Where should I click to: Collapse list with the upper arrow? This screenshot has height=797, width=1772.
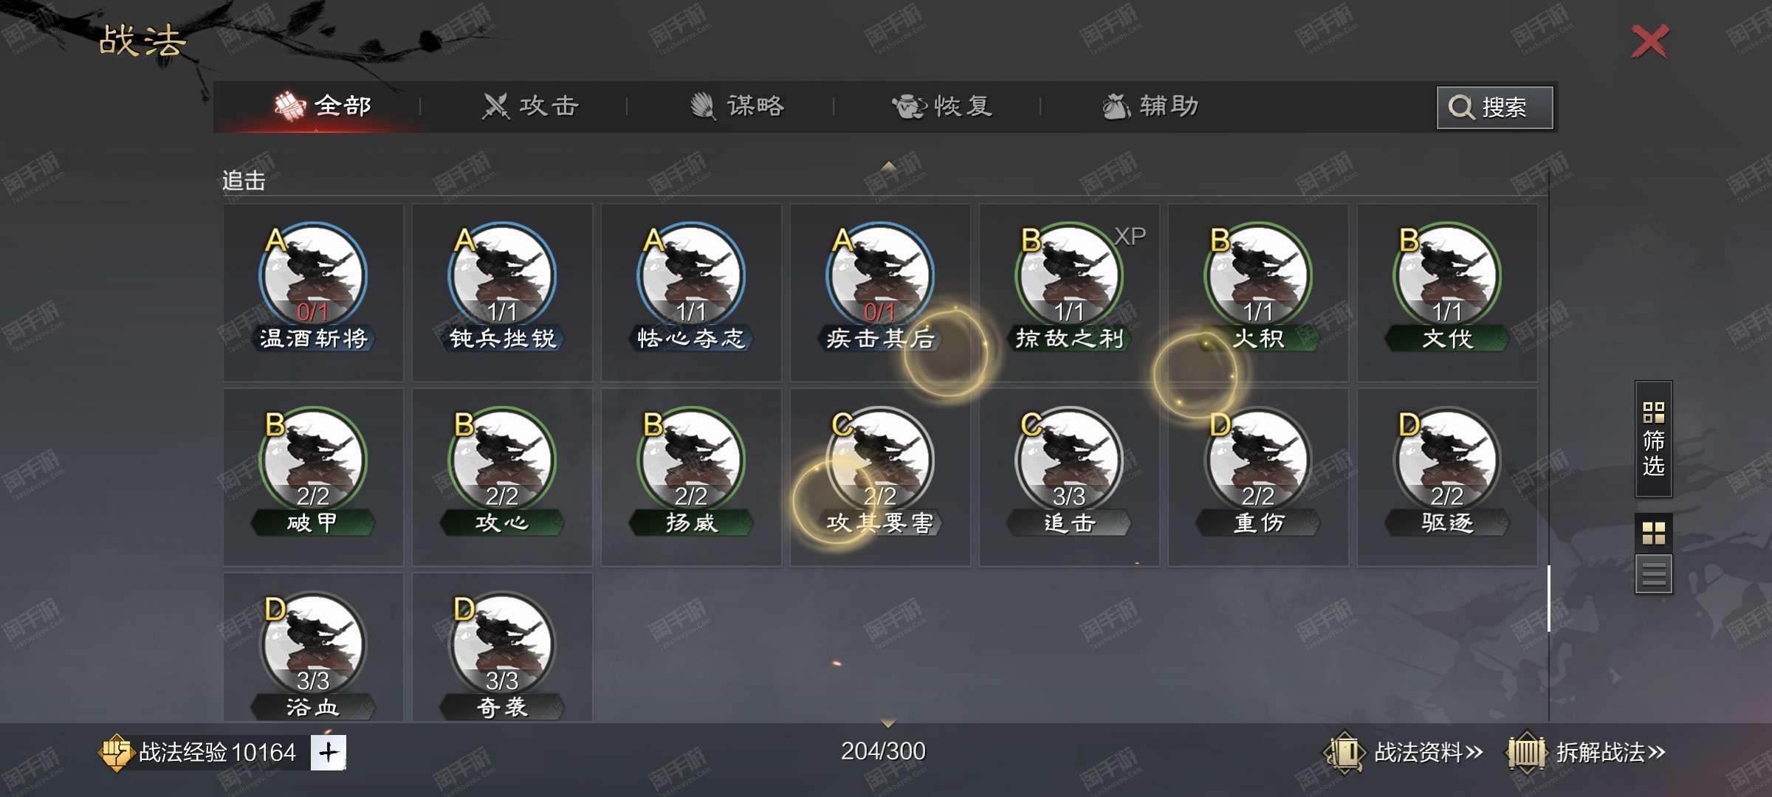pos(888,166)
